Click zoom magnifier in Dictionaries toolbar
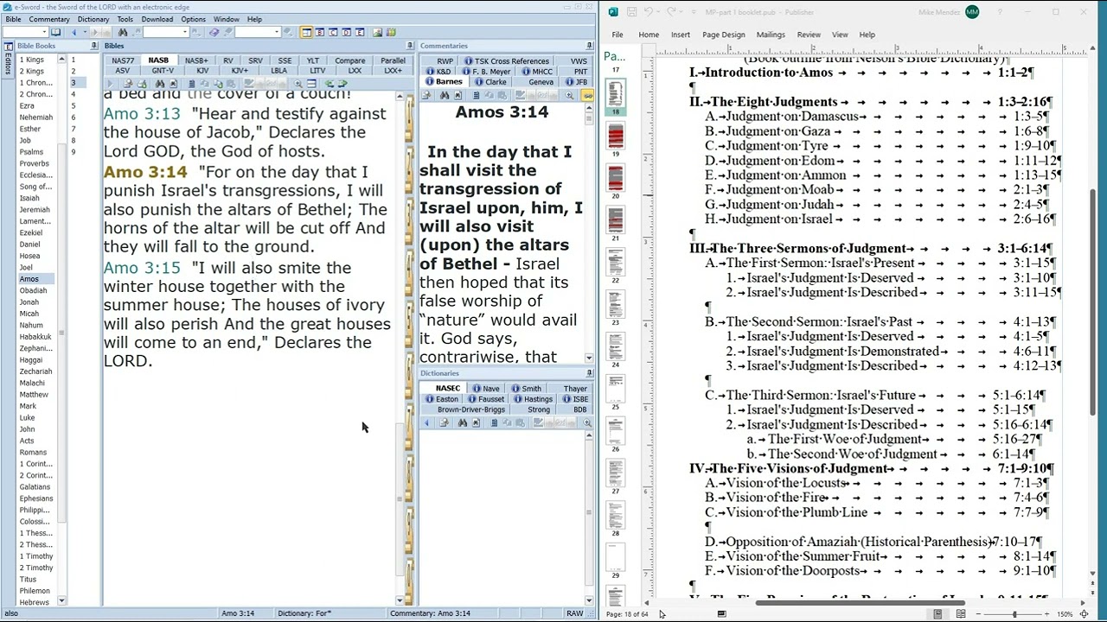Screen dimensions: 1107x622 (587, 423)
